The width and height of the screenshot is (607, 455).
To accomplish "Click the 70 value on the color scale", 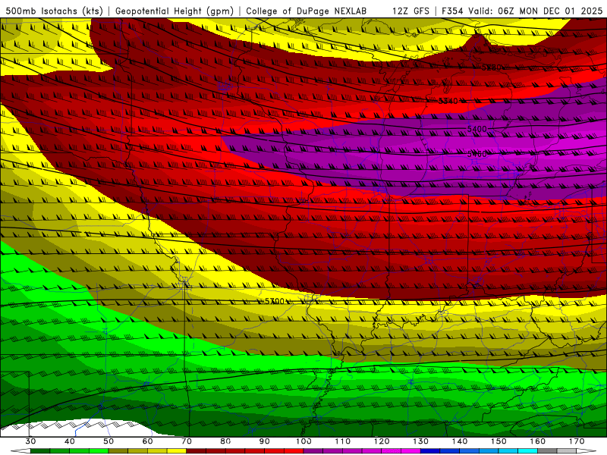I will click(187, 441).
